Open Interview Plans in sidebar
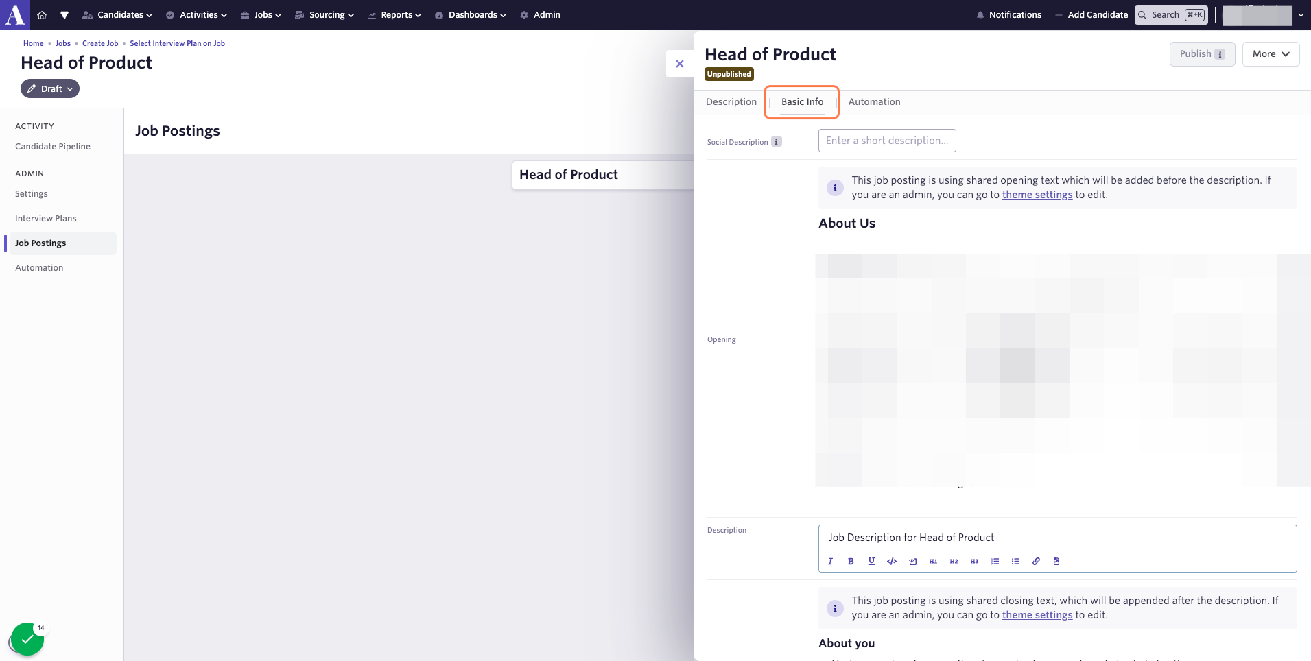 (46, 219)
